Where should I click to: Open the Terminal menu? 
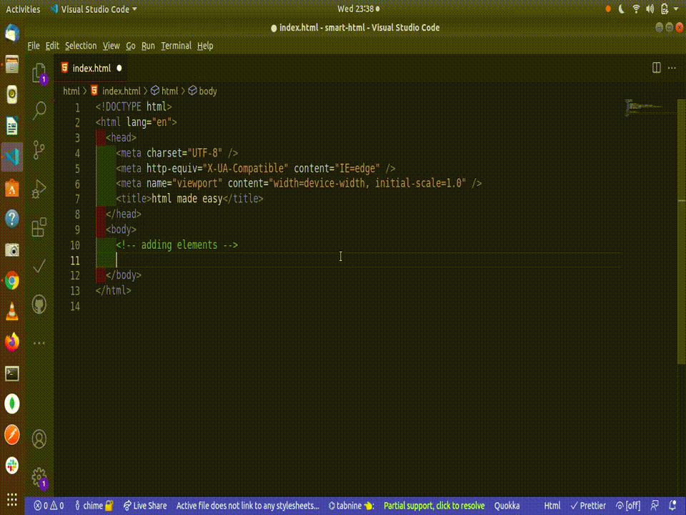tap(176, 46)
